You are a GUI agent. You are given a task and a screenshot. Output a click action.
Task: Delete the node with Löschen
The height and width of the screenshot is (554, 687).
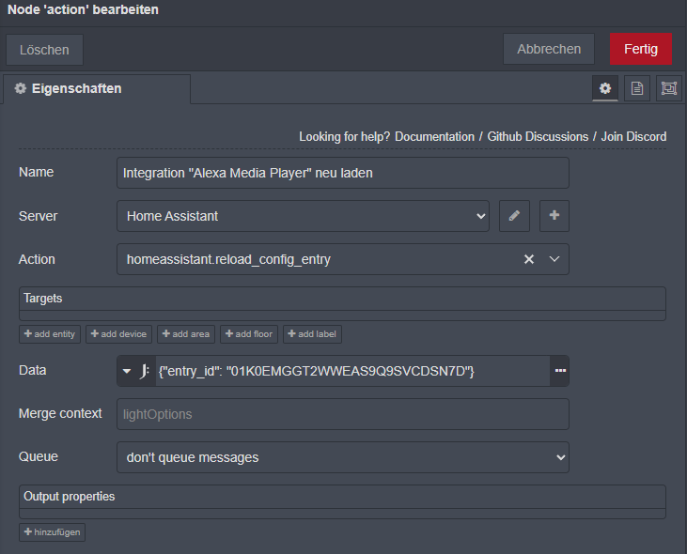44,50
